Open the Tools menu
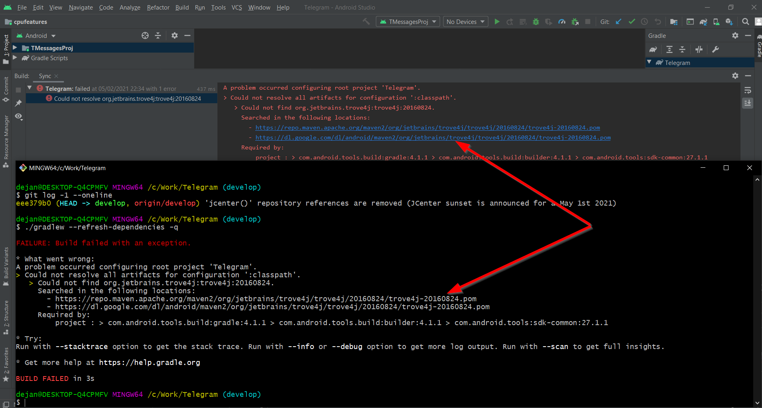The height and width of the screenshot is (408, 762). (x=218, y=7)
